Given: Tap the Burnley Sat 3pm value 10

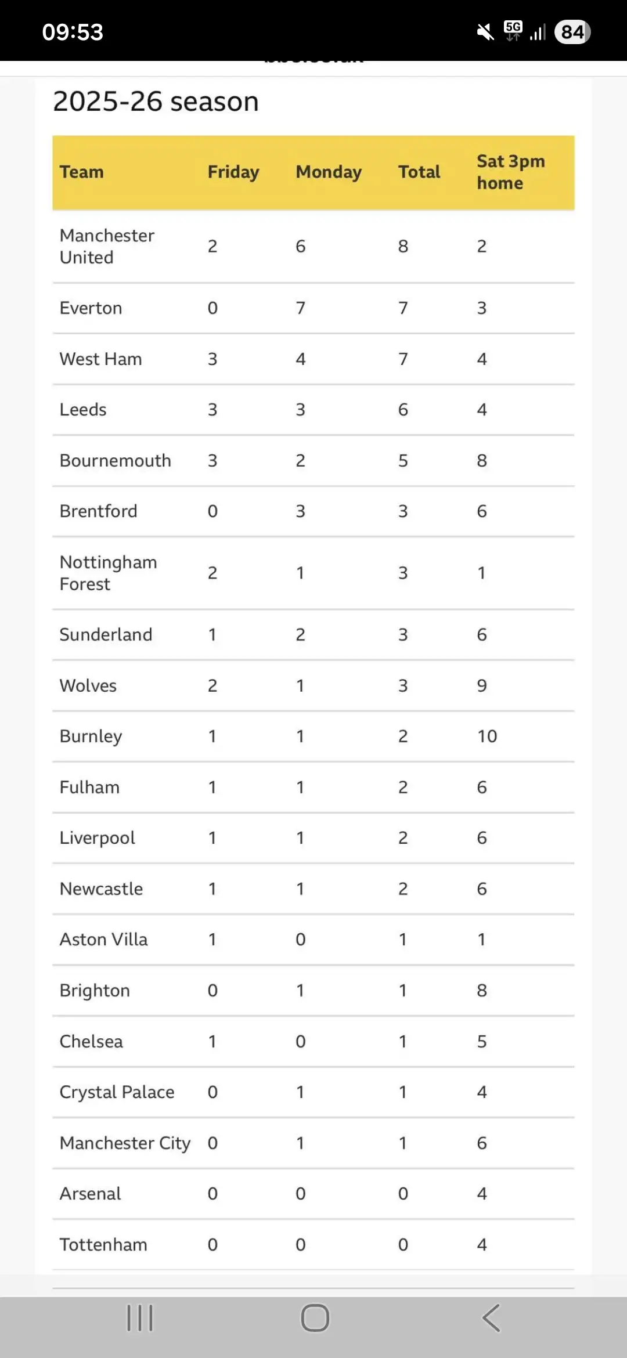Looking at the screenshot, I should pyautogui.click(x=487, y=736).
